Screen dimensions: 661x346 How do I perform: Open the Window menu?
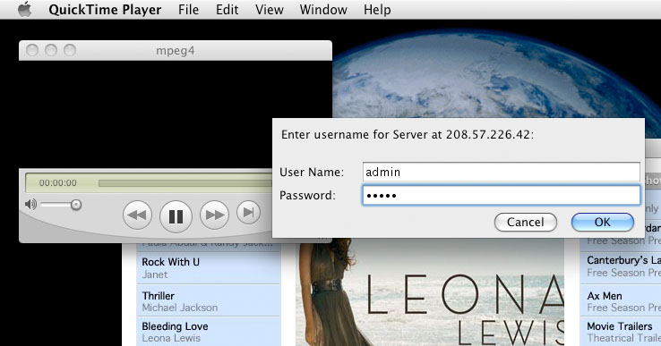pyautogui.click(x=323, y=9)
